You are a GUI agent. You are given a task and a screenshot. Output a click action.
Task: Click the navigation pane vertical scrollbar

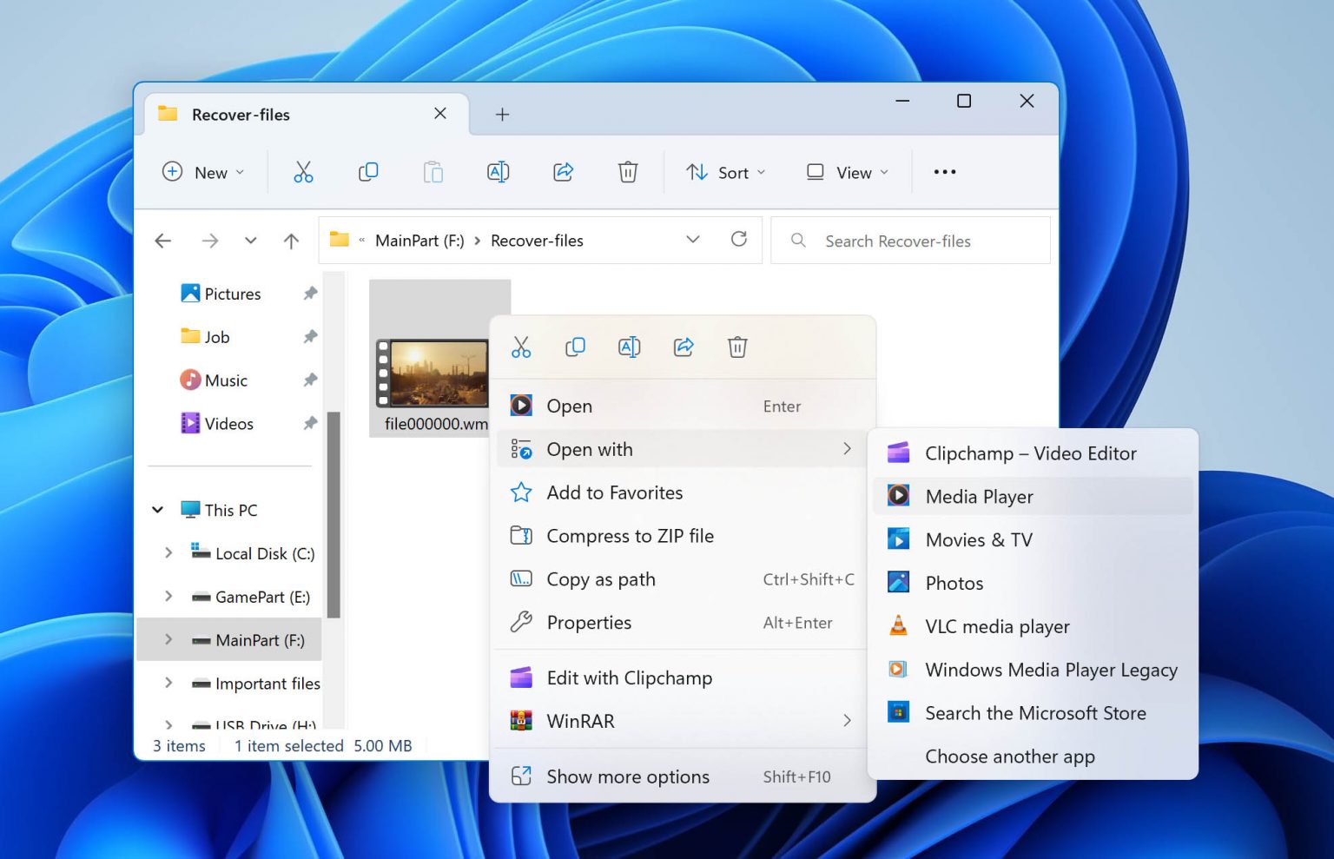(x=333, y=514)
